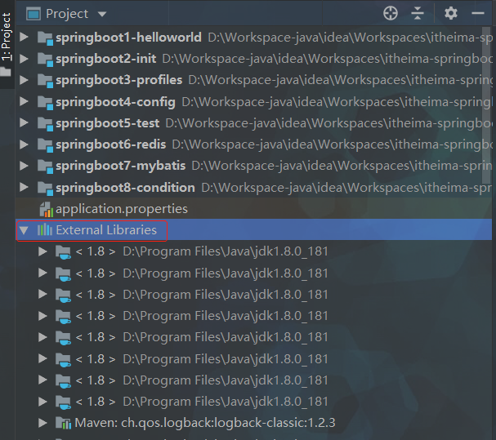Click springboot7-mybatis module folder icon
Screen dimensions: 496x440
pos(45,167)
